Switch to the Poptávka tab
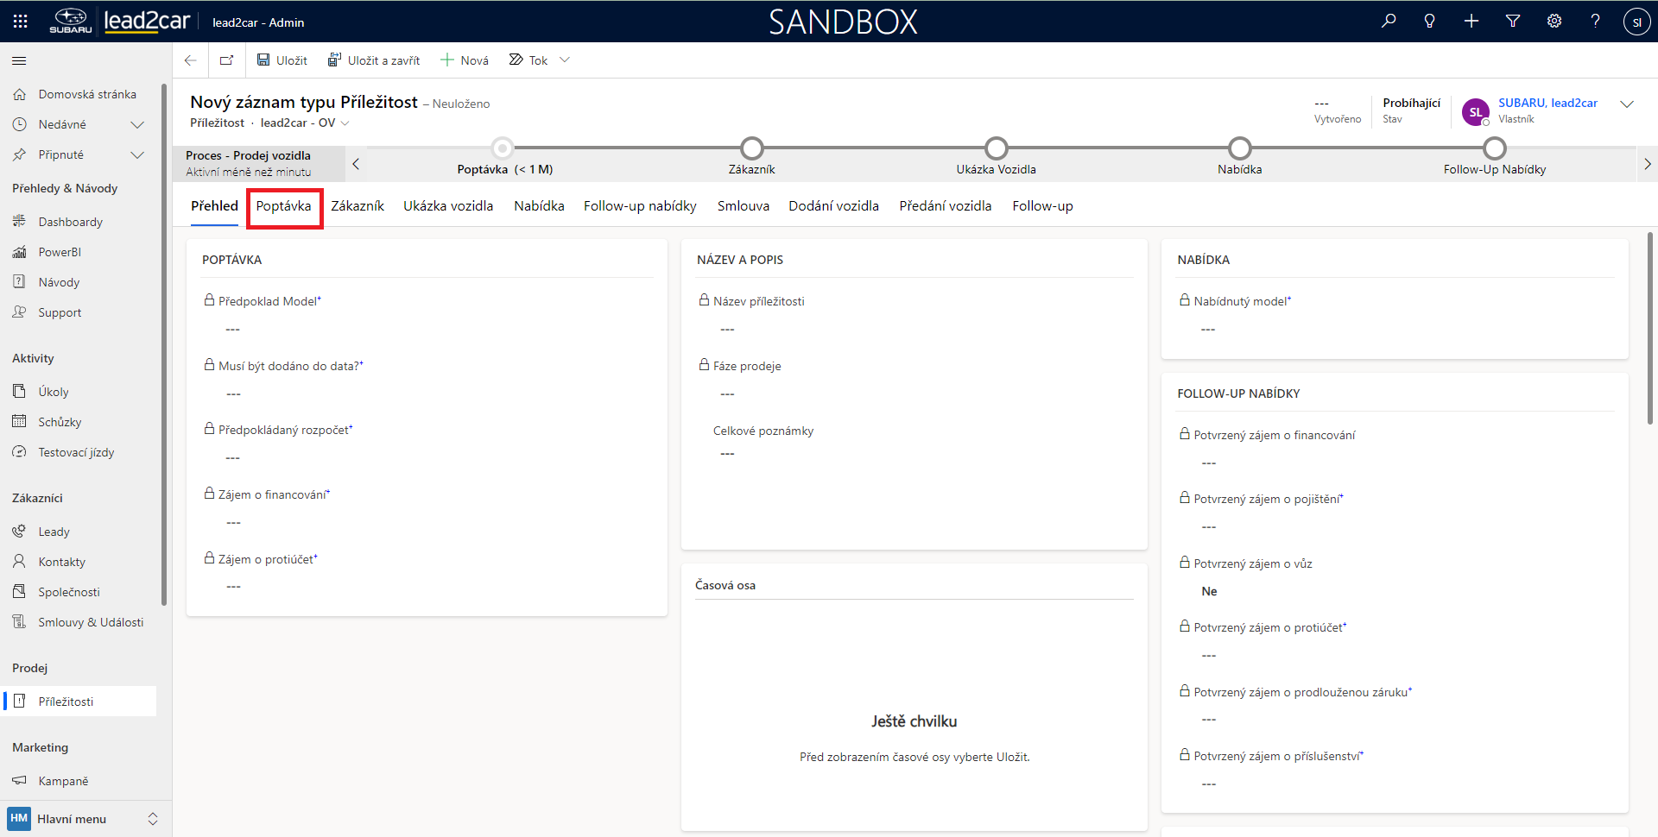 point(283,206)
